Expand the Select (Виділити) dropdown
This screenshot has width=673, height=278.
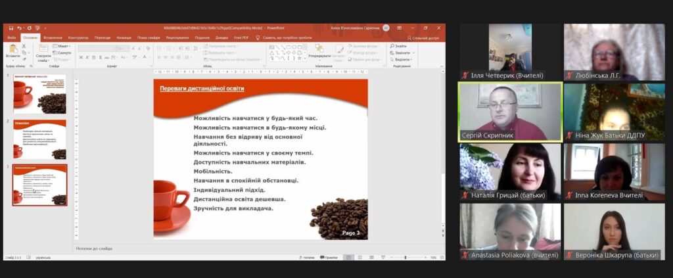tap(403, 58)
